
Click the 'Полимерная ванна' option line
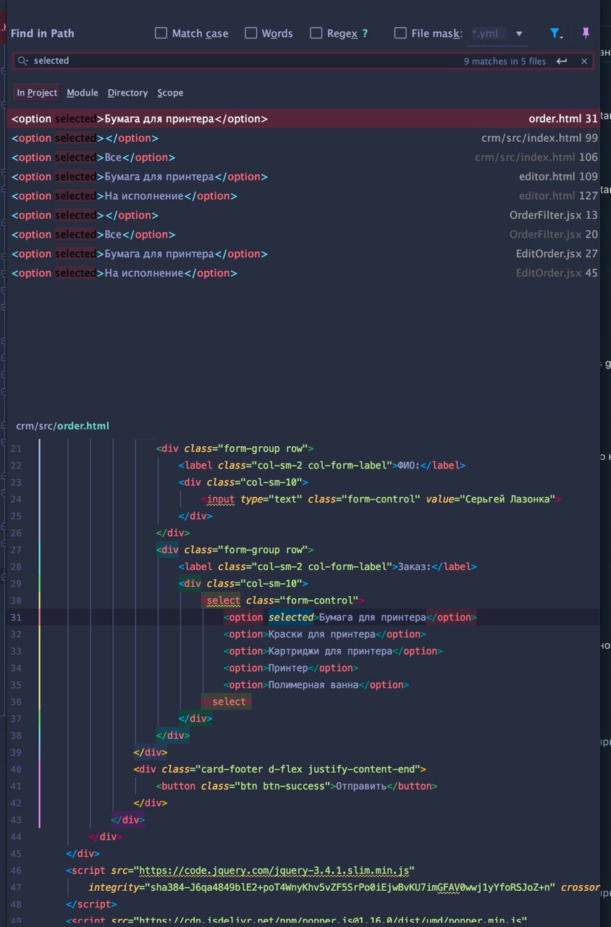(316, 685)
